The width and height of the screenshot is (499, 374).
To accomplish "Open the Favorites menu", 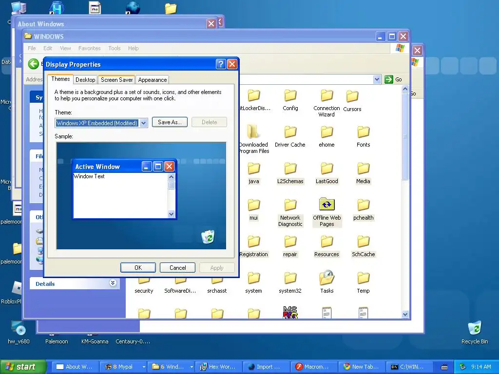I will tap(90, 48).
